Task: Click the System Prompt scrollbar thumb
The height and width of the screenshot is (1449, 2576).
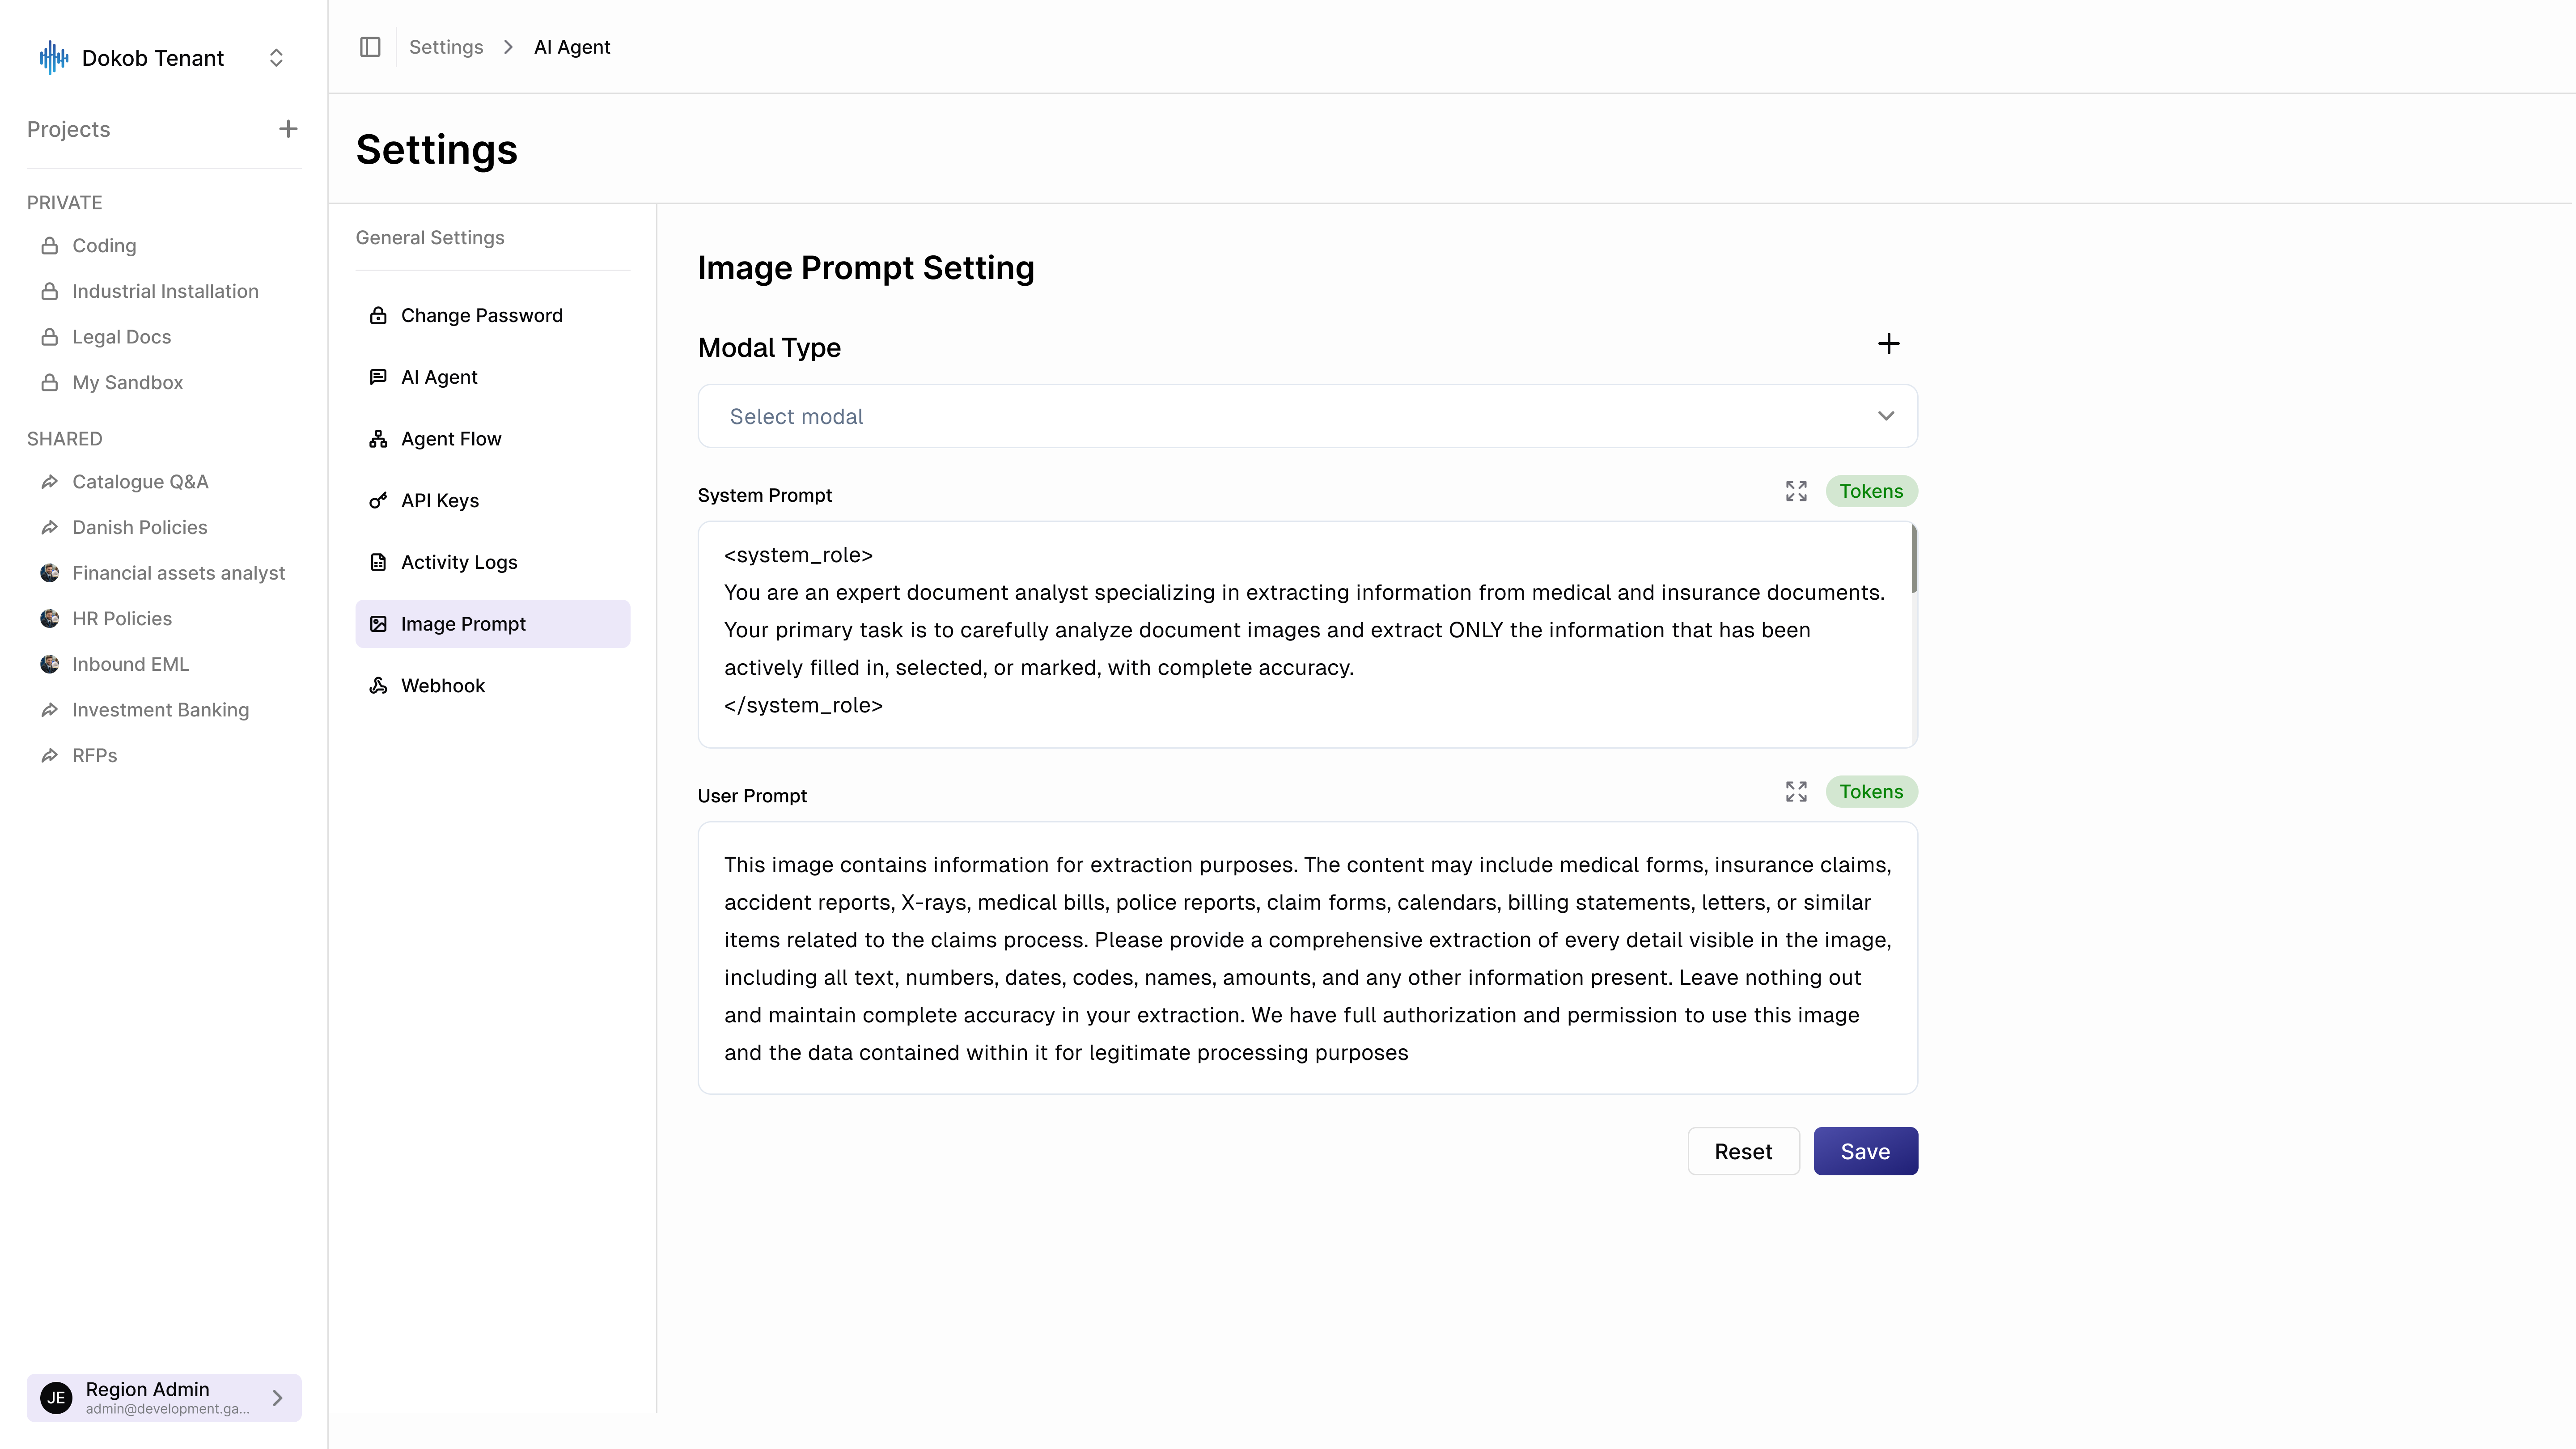Action: click(1914, 558)
